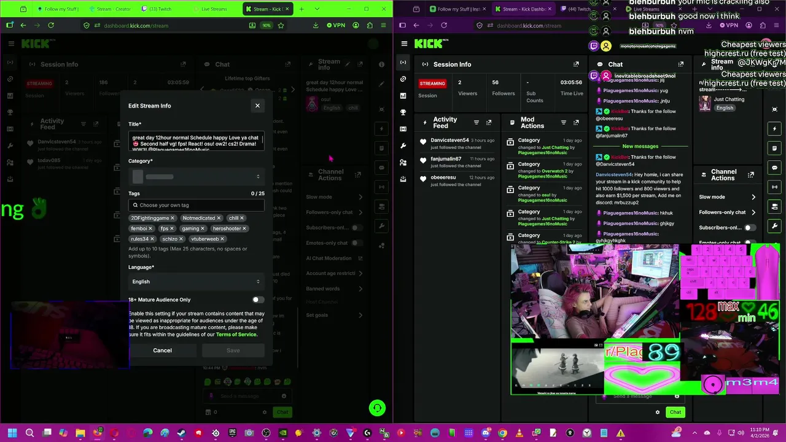Click the Choose your own tag field

196,205
